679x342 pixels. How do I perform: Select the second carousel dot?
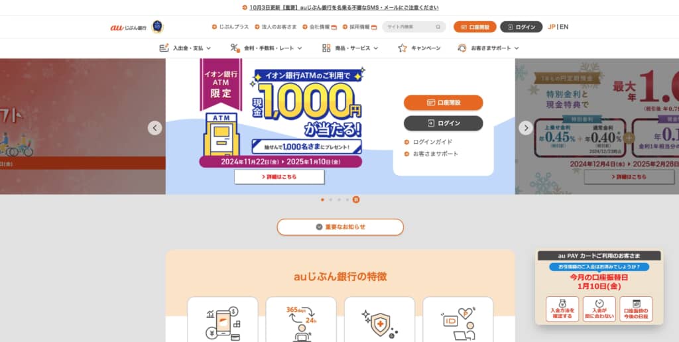point(330,199)
